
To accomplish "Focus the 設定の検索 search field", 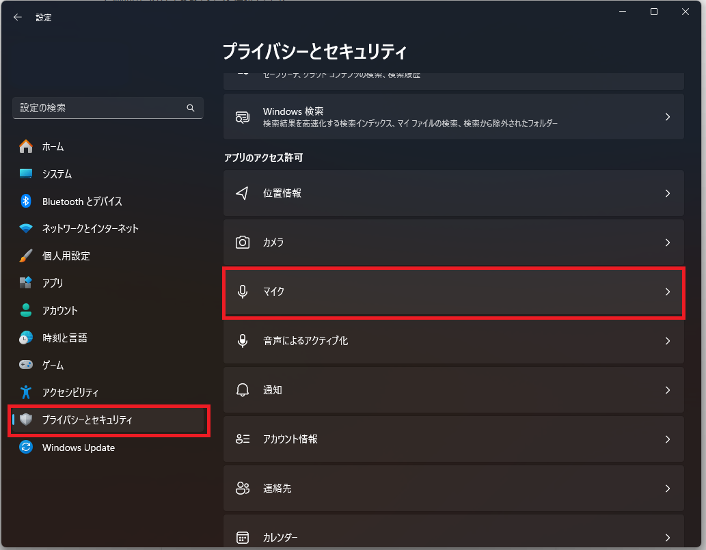I will pos(107,108).
